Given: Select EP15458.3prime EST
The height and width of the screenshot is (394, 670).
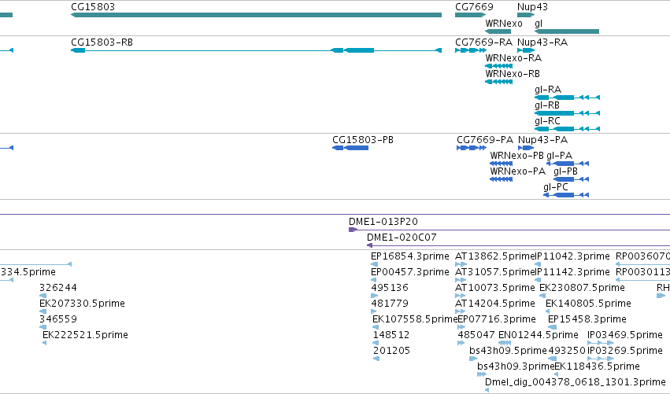Looking at the screenshot, I should tap(587, 319).
